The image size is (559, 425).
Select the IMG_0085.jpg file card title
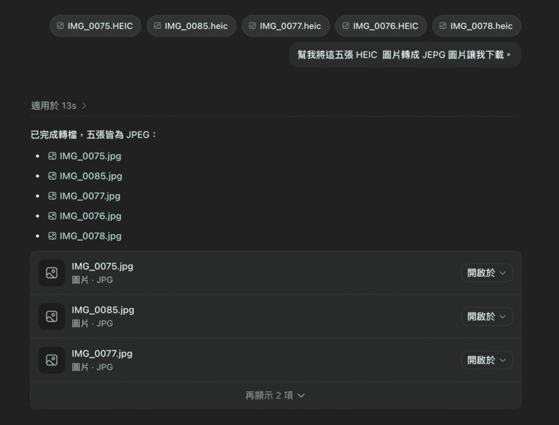click(103, 310)
